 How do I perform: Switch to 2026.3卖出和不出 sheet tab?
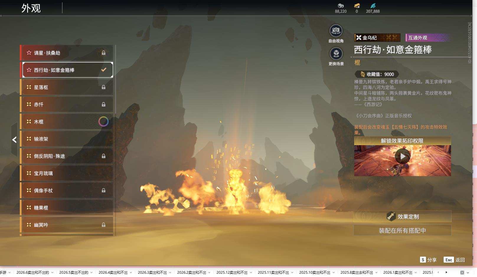coord(152,272)
